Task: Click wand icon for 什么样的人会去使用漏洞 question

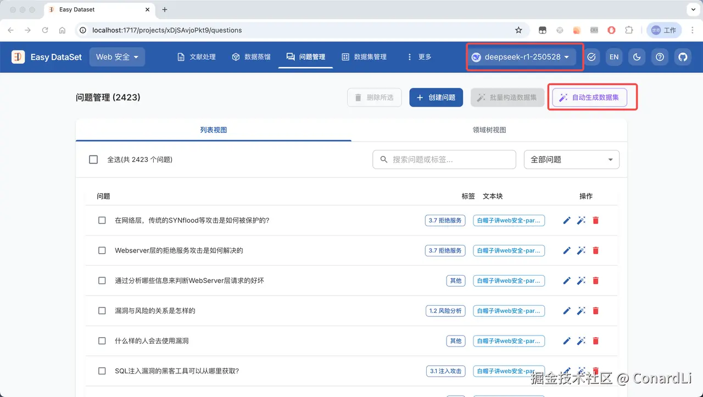Action: pos(581,341)
